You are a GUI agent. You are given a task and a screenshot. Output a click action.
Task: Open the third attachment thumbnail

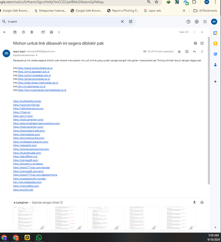point(104,218)
